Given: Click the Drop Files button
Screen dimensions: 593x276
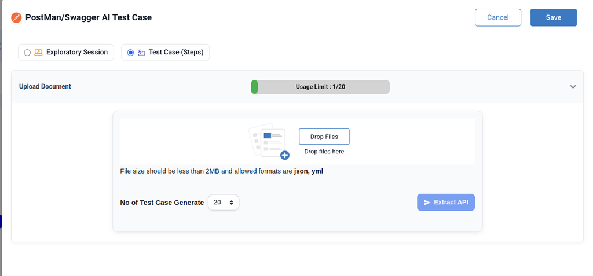Looking at the screenshot, I should click(324, 137).
